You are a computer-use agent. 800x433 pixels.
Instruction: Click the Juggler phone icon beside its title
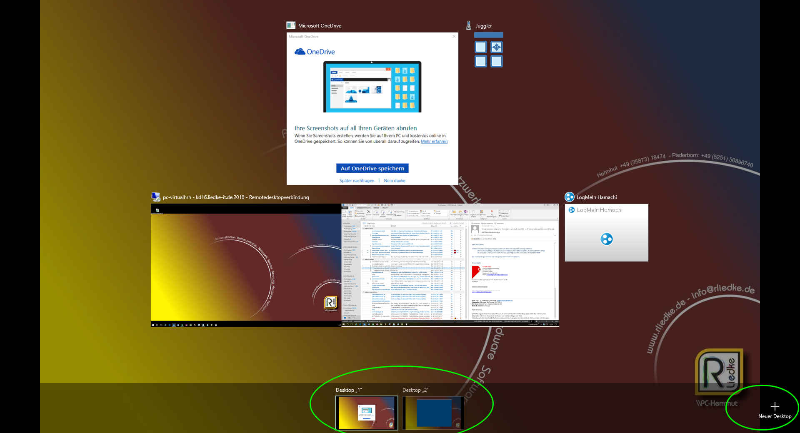point(469,25)
